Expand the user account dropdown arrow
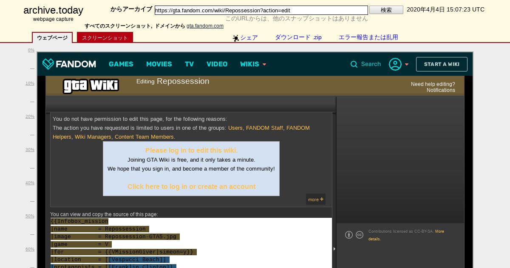Screen dimensions: 510x268 tap(407, 65)
